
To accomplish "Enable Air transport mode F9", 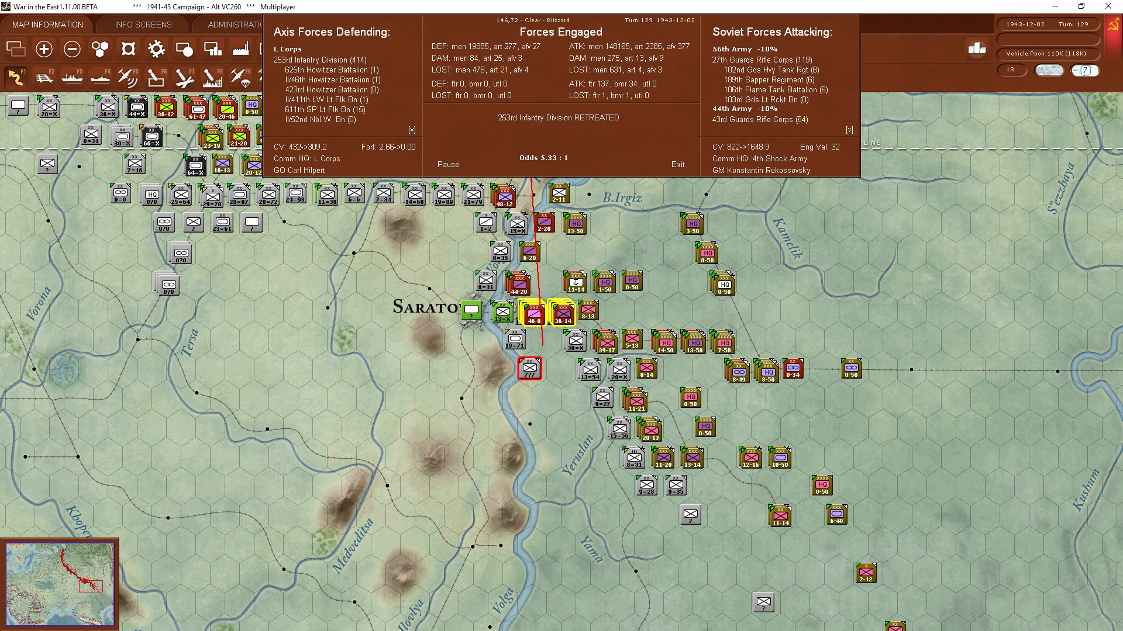I will click(240, 77).
